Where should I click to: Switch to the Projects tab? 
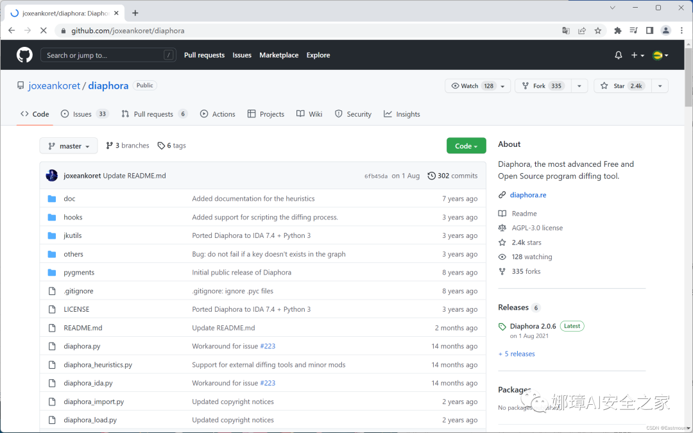point(266,114)
